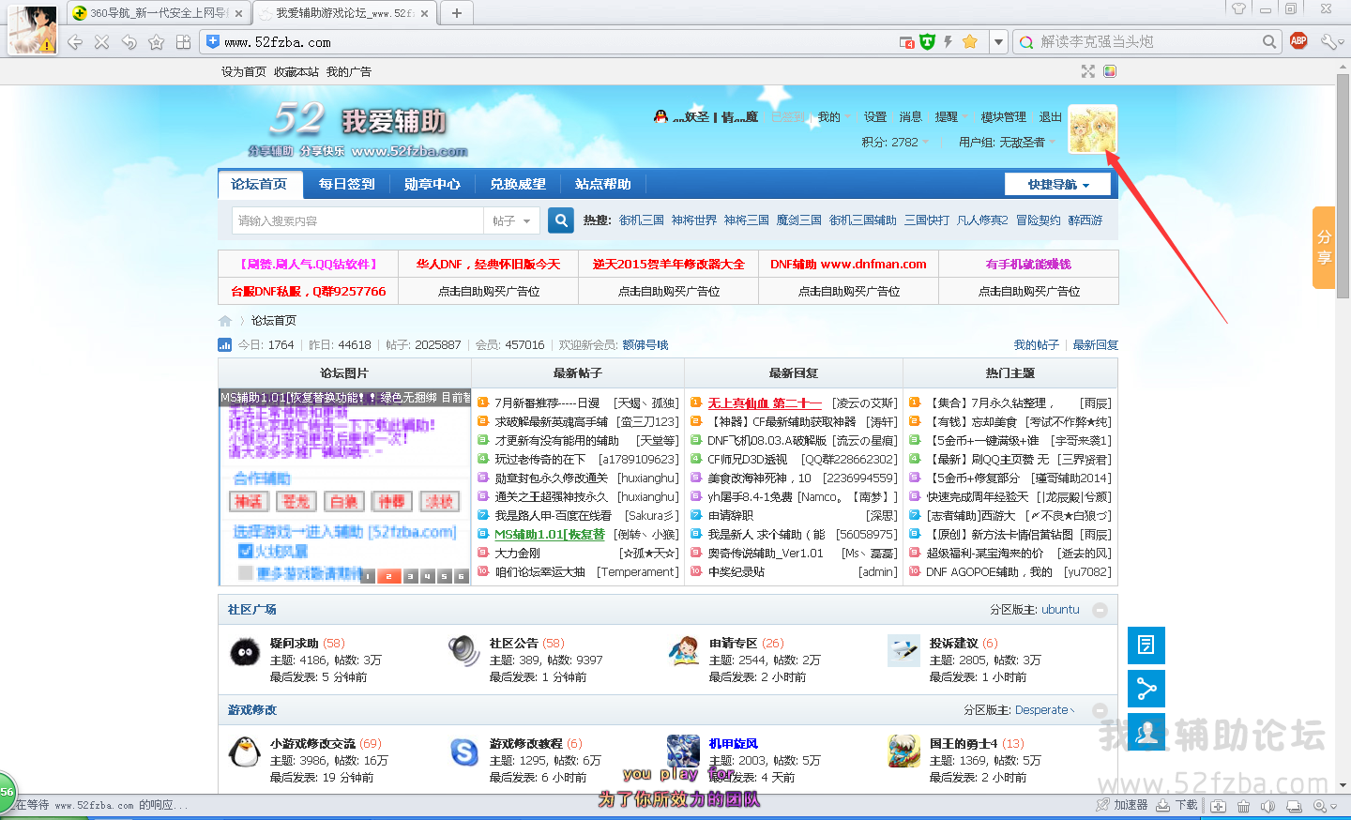
Task: Click the 设为首页 link
Action: (244, 72)
